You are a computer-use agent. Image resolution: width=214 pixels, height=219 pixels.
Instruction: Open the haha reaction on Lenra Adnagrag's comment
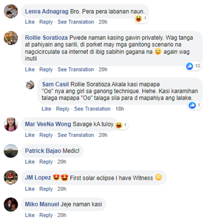point(141,19)
